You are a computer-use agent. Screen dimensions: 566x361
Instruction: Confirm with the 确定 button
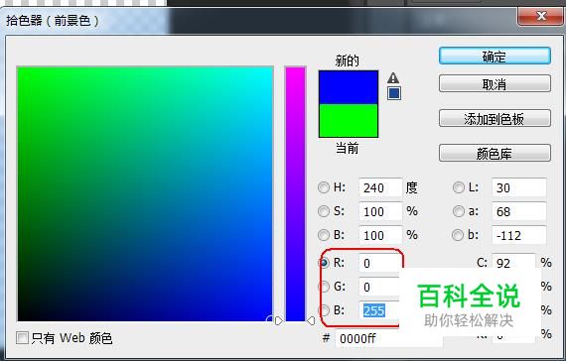coord(495,57)
